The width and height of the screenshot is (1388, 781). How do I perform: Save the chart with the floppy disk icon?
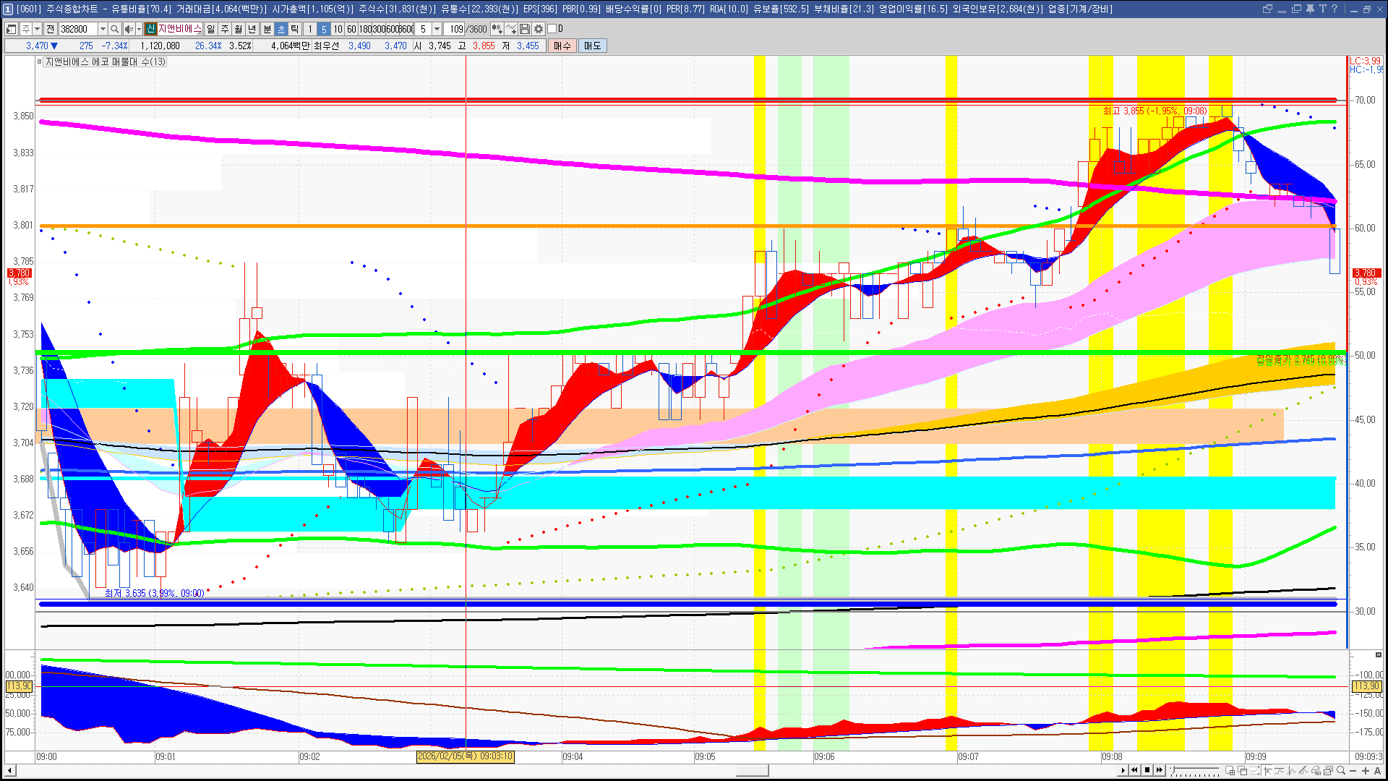525,29
